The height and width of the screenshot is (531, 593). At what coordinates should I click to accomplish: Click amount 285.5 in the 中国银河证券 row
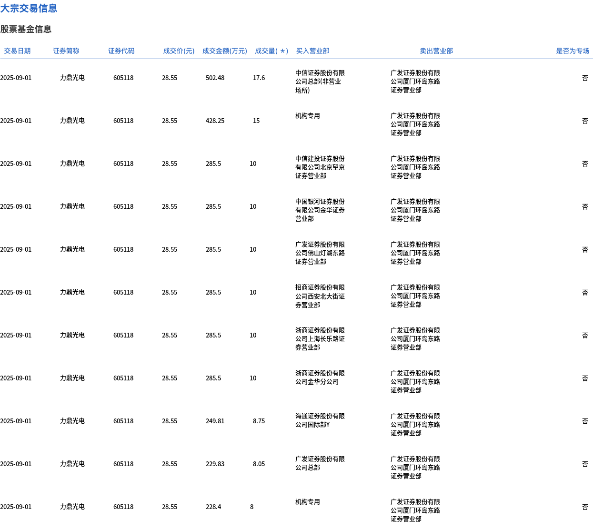(x=213, y=206)
